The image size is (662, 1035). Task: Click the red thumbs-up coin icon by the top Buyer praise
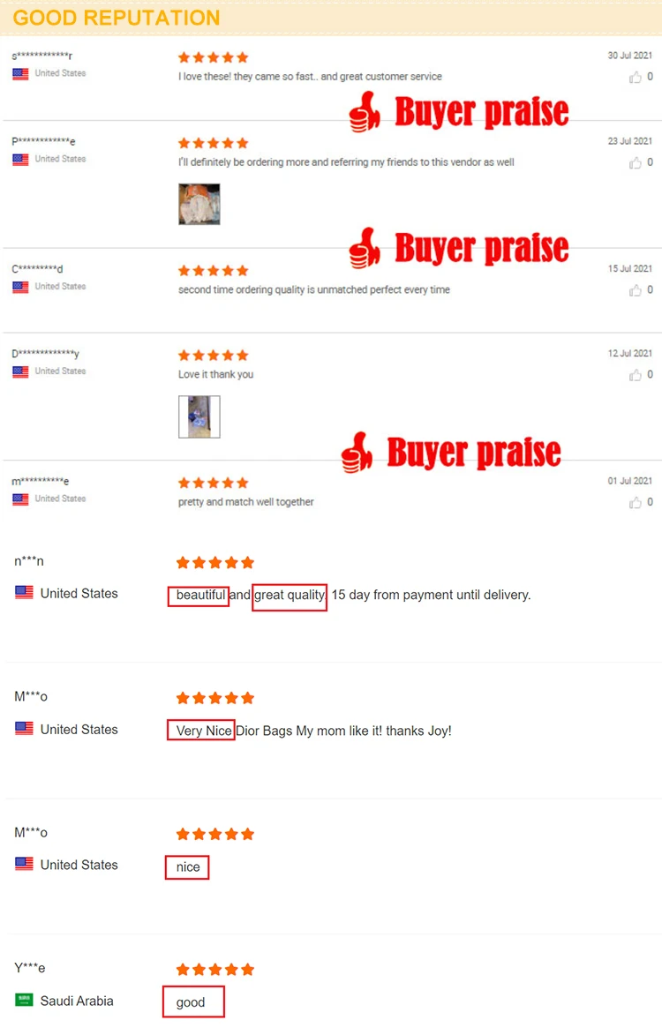(x=365, y=111)
